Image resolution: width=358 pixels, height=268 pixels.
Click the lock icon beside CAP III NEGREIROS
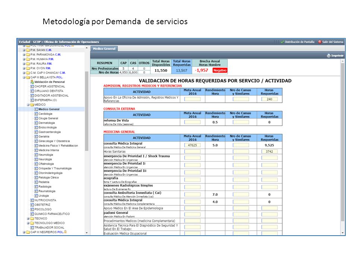click(x=65, y=232)
